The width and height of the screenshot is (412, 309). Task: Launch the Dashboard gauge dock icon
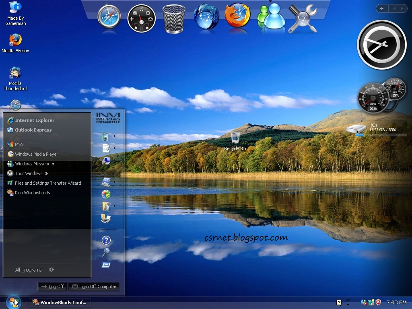[141, 19]
